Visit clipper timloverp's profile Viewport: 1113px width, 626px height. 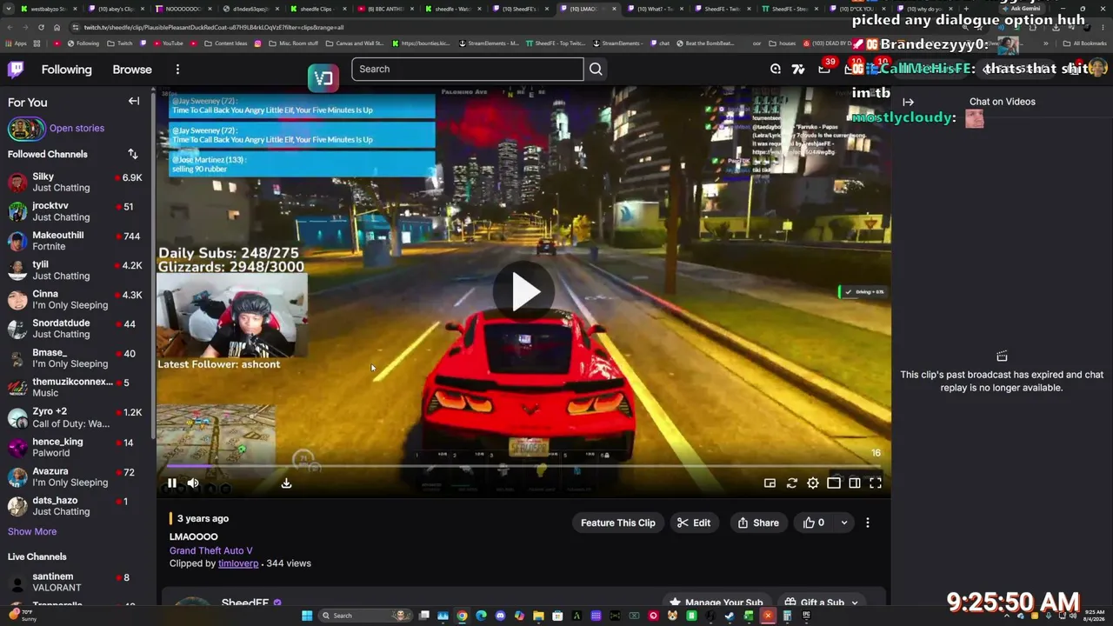coord(238,563)
